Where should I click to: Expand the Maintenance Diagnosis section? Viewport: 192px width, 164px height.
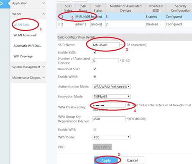coord(28,77)
